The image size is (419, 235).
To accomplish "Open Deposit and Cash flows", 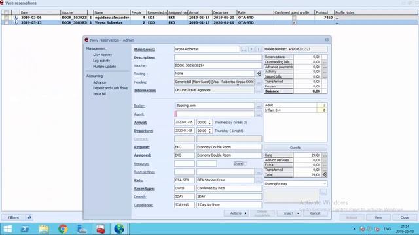I will (x=111, y=88).
